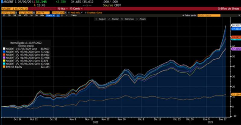This screenshot has width=241, height=125.
Task: Toggle the Med móv checkbox
Action: 69,13
